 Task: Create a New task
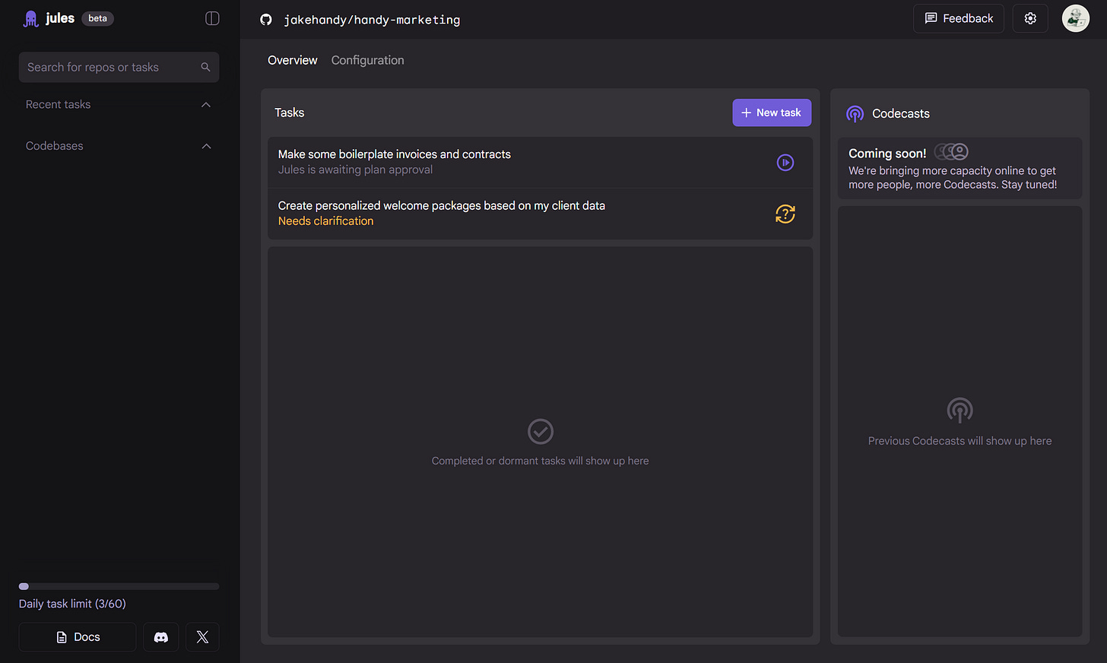coord(772,113)
